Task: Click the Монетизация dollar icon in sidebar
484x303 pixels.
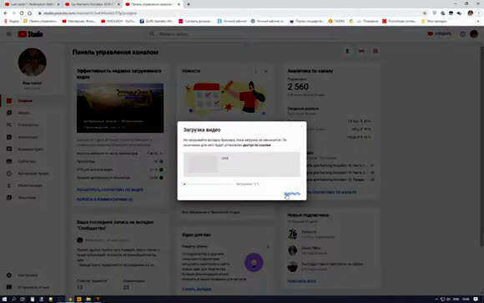Action: tap(9, 185)
